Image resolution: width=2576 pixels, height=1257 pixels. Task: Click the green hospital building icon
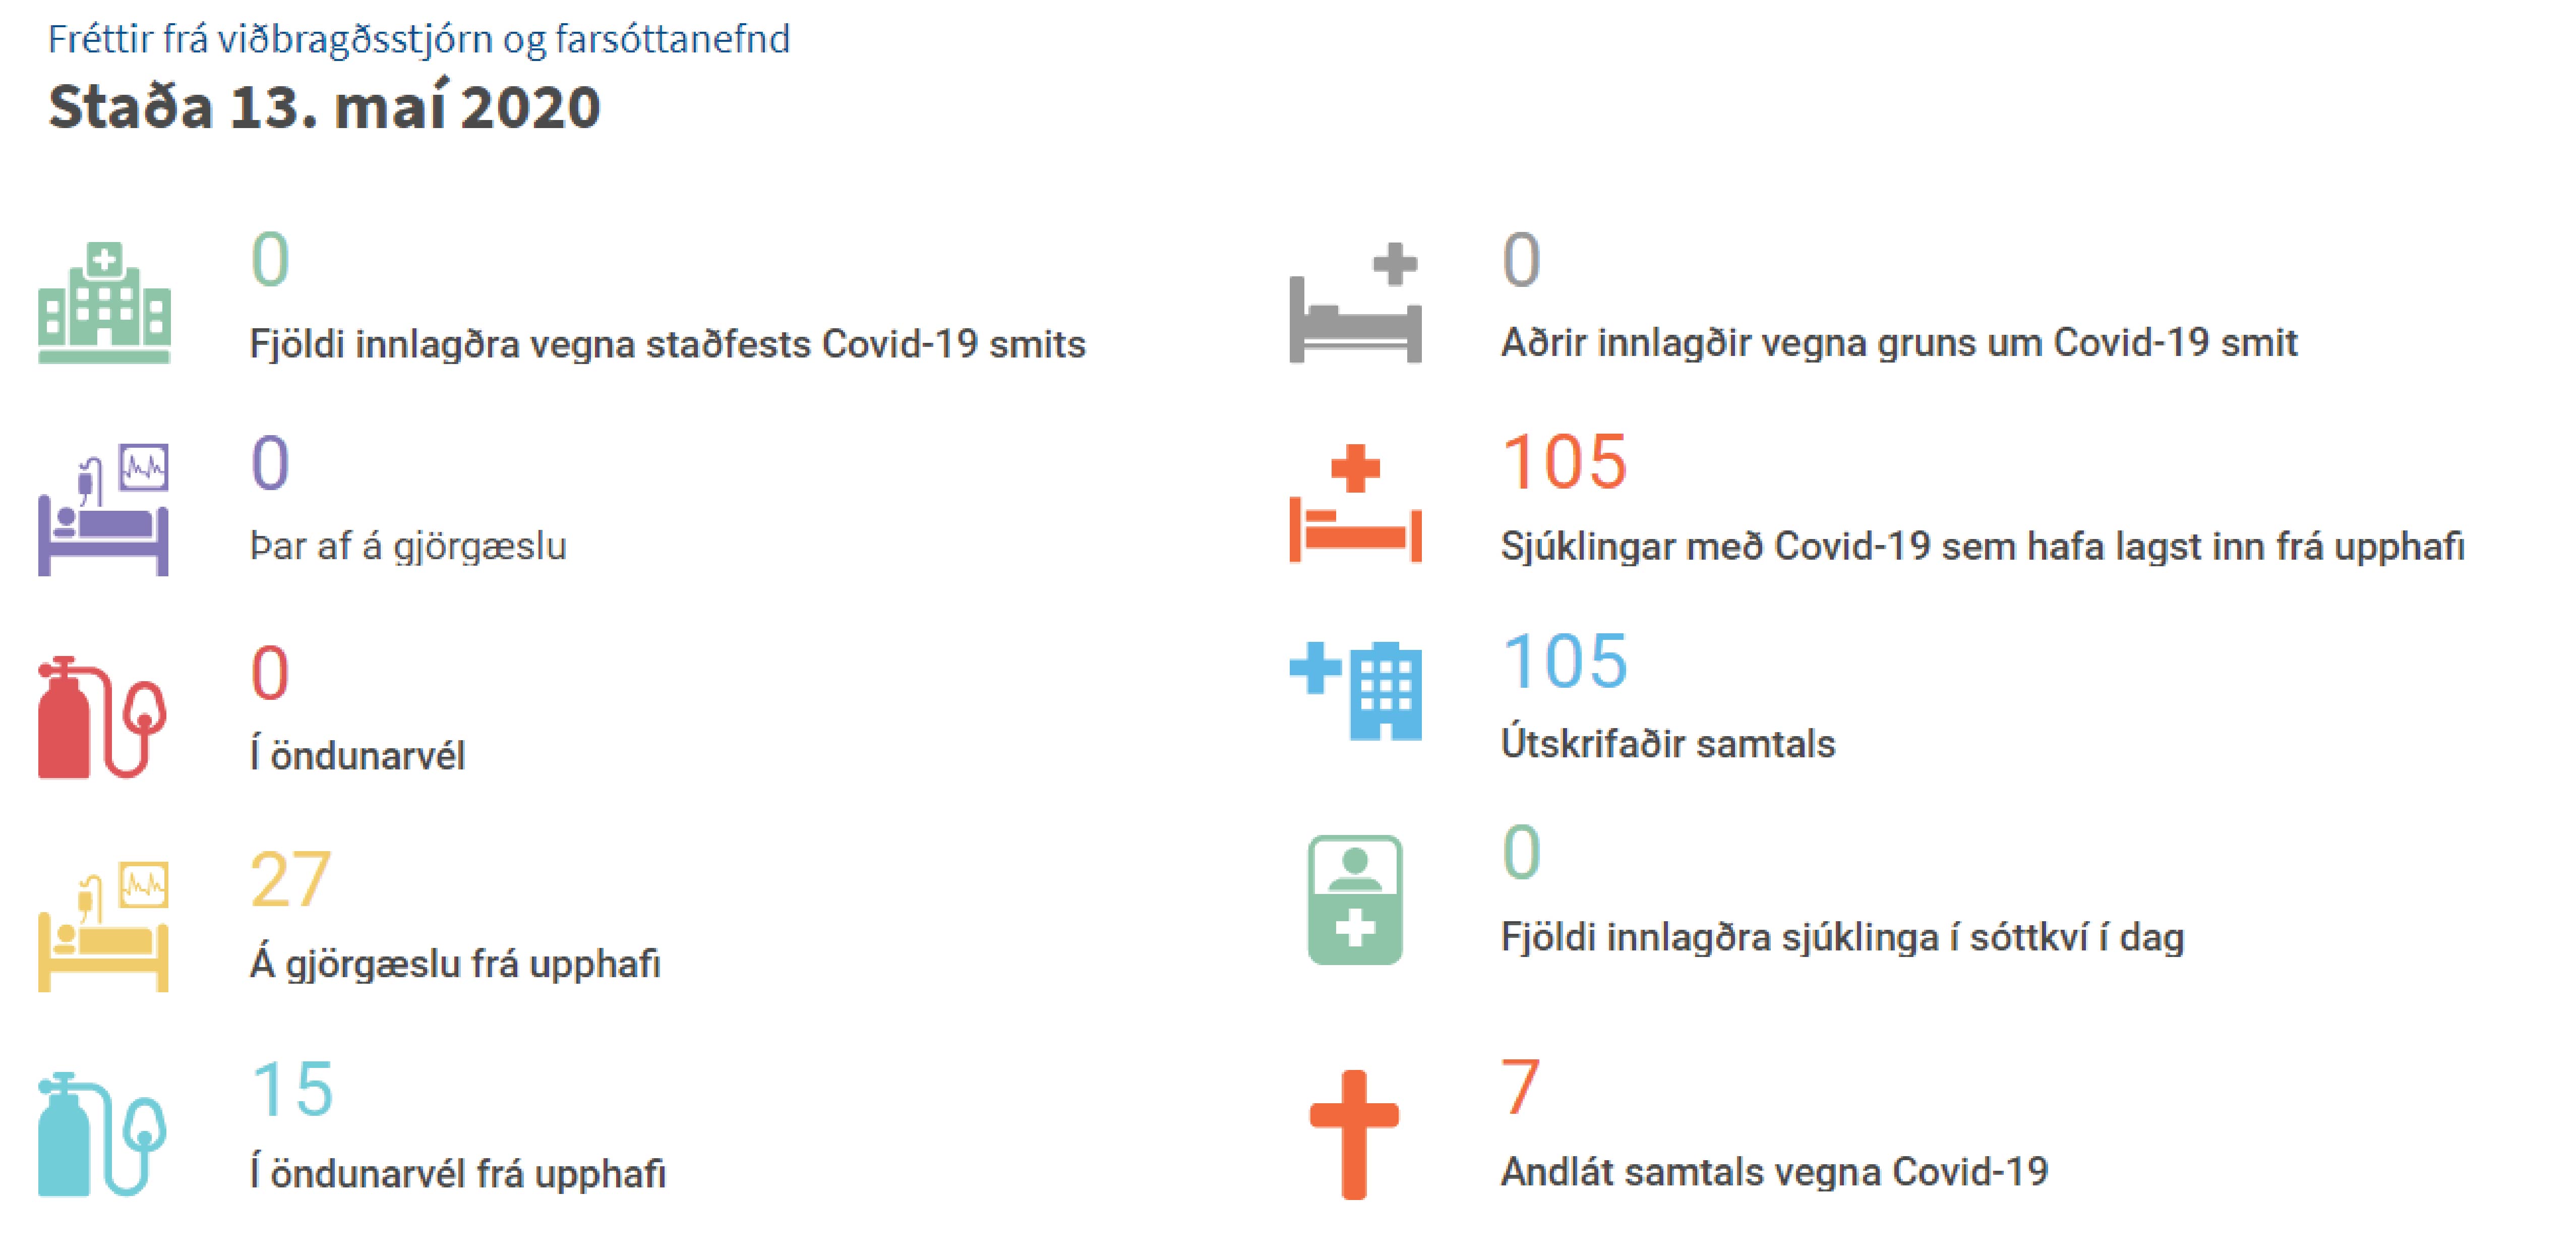tap(104, 302)
